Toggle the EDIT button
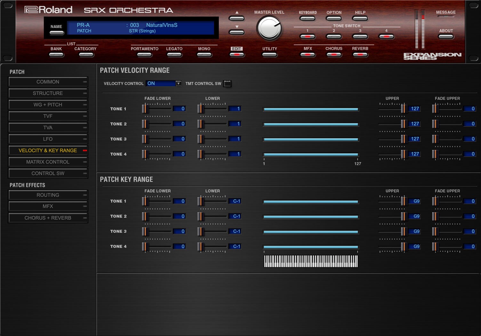The width and height of the screenshot is (481, 336). (237, 55)
